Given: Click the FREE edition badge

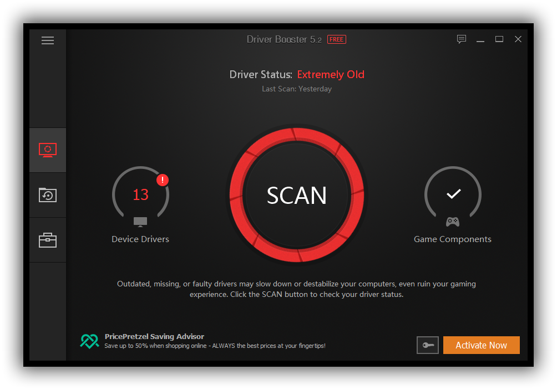Looking at the screenshot, I should tap(336, 39).
